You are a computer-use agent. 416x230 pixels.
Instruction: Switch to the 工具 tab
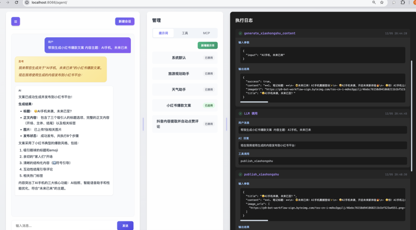[x=185, y=33]
